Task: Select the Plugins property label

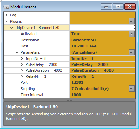Action: click(16, 21)
